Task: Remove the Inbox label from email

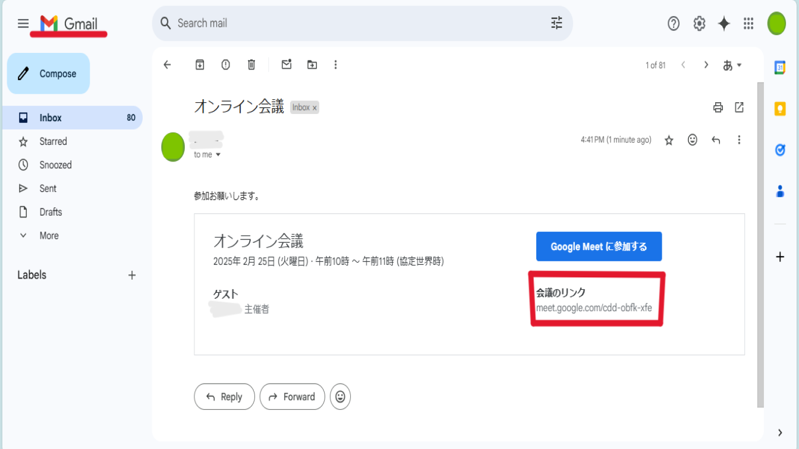Action: (x=314, y=108)
